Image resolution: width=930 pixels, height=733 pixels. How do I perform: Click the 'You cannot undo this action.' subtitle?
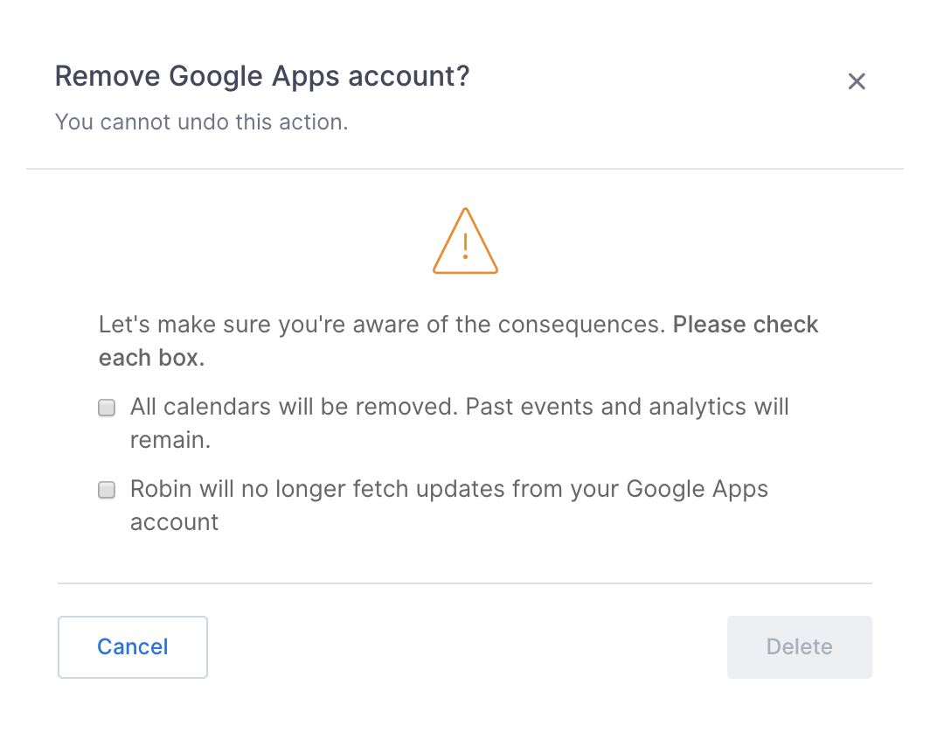(202, 122)
